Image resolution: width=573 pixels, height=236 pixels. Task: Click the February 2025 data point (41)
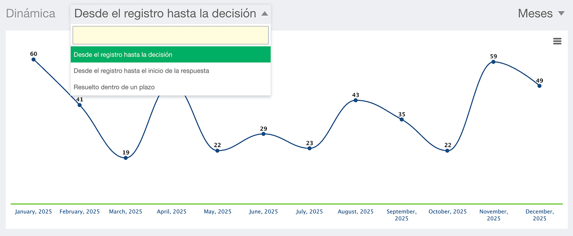click(x=80, y=105)
